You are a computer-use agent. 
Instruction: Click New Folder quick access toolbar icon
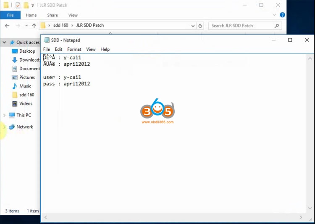click(x=26, y=5)
